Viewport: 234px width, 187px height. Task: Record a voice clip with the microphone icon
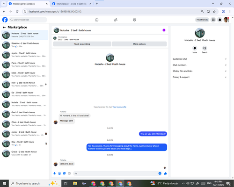coord(55,173)
